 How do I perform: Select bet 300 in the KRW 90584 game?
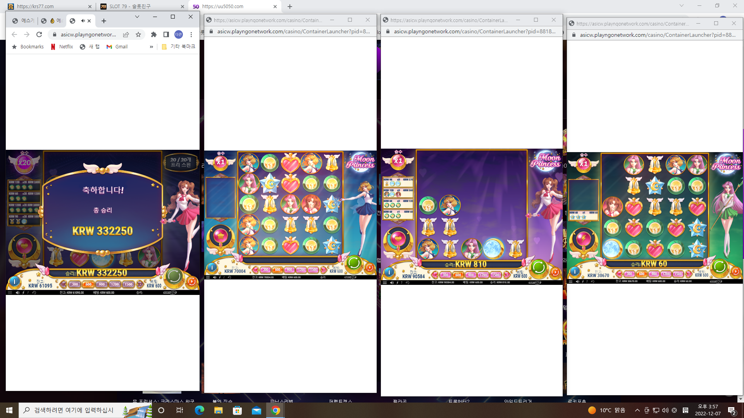click(445, 275)
